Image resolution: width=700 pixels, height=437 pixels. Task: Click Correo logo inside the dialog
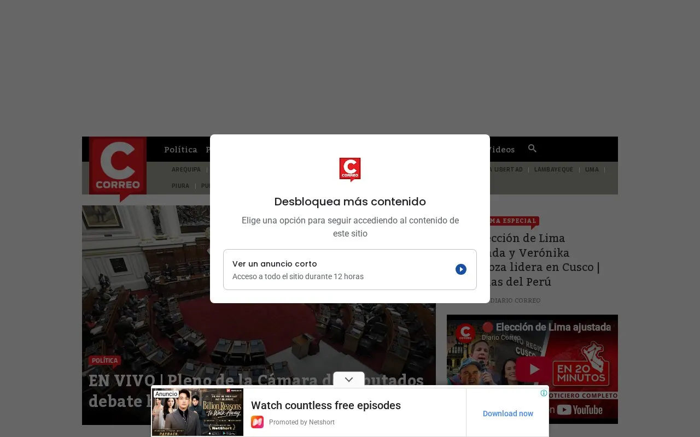click(x=350, y=169)
